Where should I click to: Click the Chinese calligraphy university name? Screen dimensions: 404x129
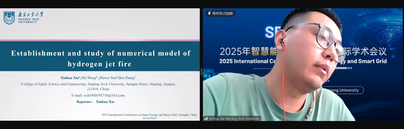point(31,14)
